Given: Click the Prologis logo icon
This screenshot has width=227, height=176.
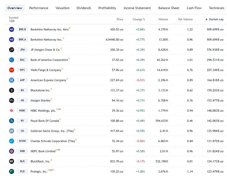Looking at the screenshot, I should 12,171.
